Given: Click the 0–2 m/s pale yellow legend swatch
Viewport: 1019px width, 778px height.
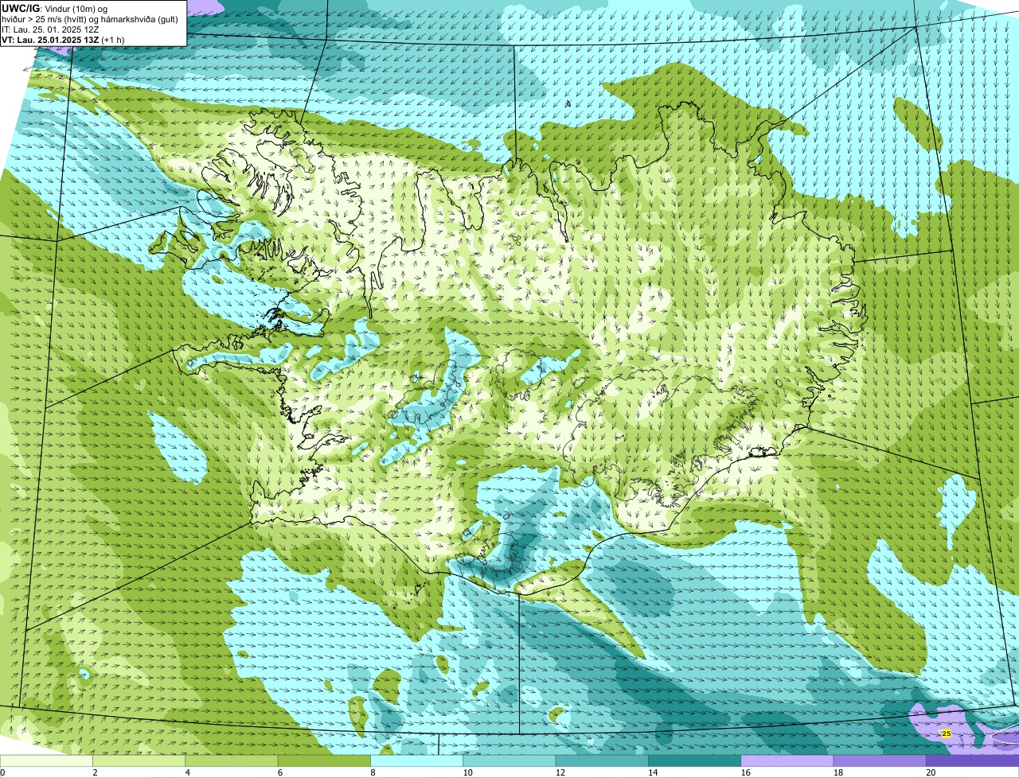Looking at the screenshot, I should [x=46, y=761].
